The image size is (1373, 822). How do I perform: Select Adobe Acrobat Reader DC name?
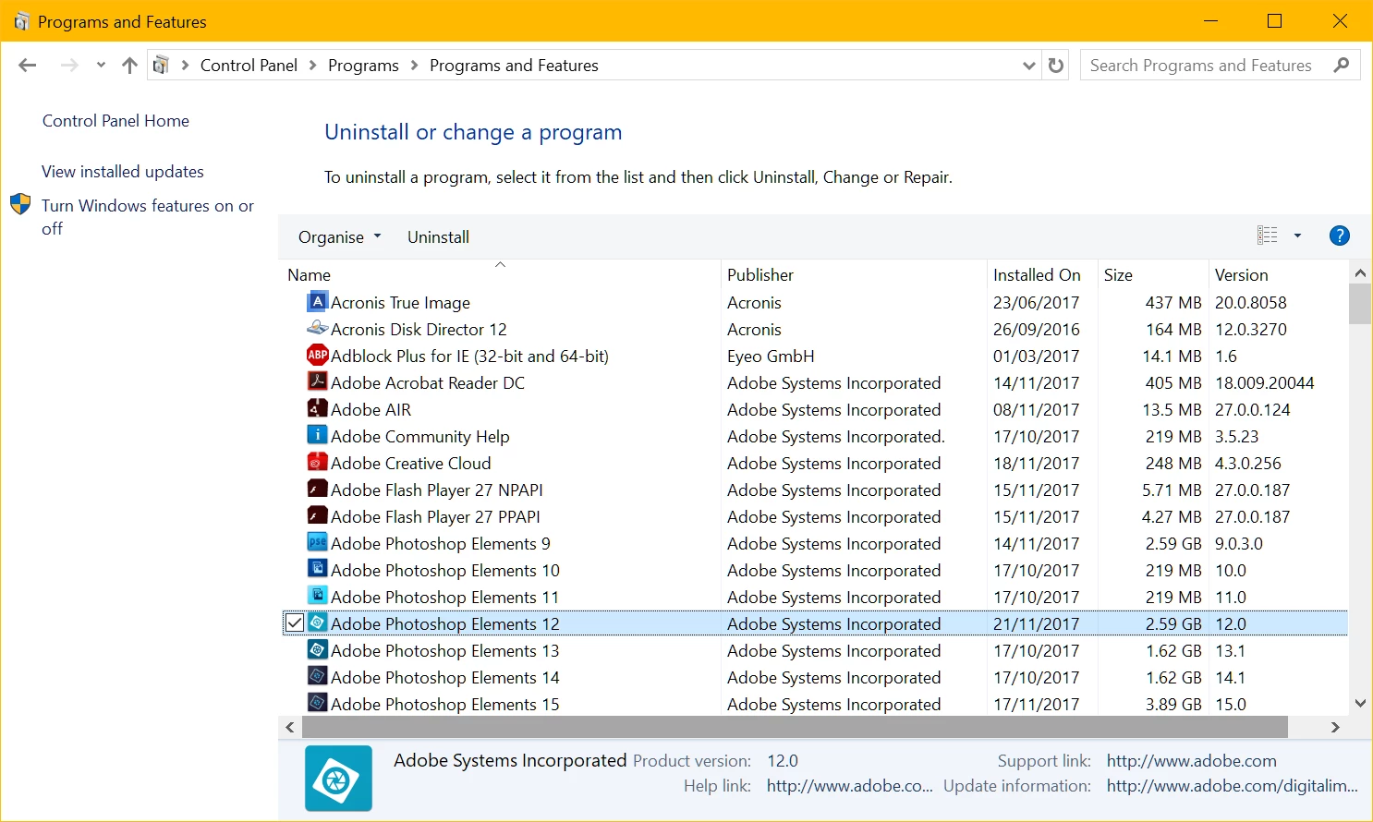[x=427, y=382]
